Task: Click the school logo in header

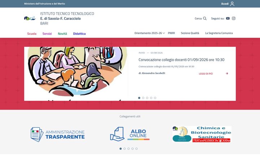Action: point(30,18)
